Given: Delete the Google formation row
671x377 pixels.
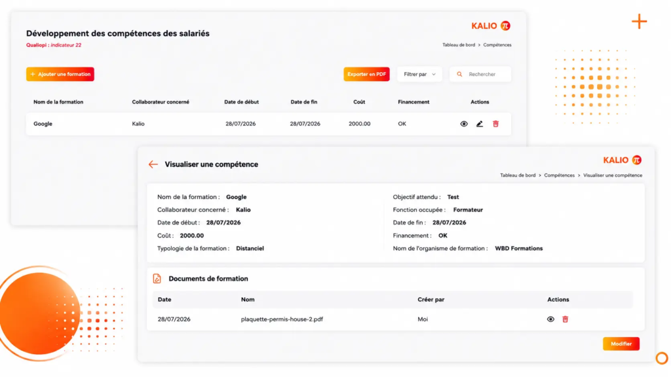Looking at the screenshot, I should [495, 124].
